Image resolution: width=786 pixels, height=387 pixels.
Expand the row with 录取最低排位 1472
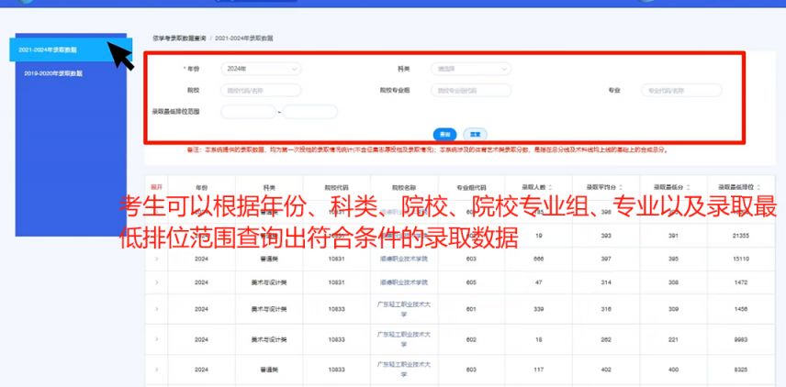[x=156, y=282]
